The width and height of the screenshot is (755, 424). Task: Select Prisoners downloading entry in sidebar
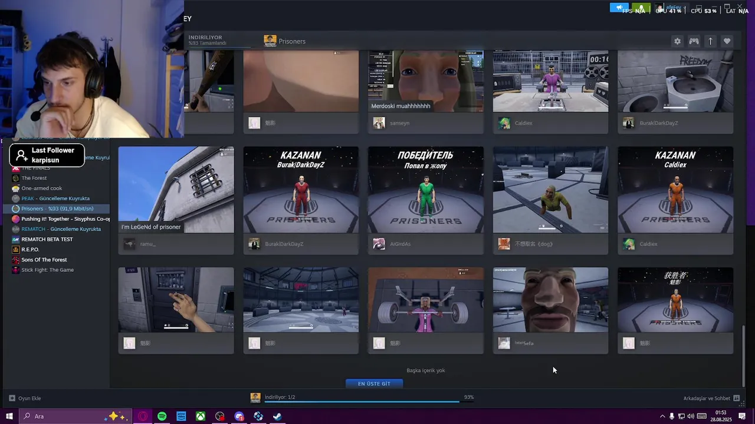coord(57,208)
